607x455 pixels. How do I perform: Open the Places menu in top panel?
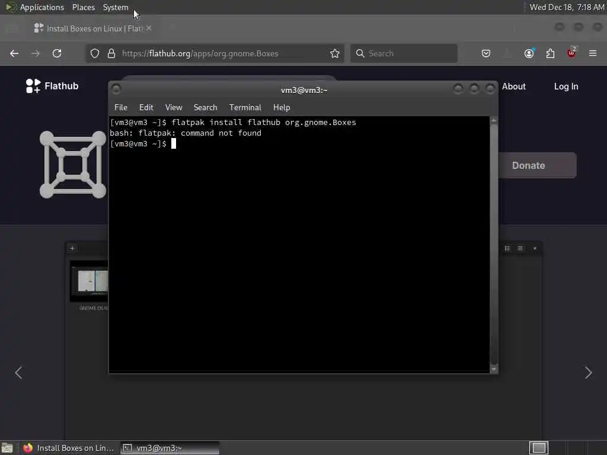point(84,7)
